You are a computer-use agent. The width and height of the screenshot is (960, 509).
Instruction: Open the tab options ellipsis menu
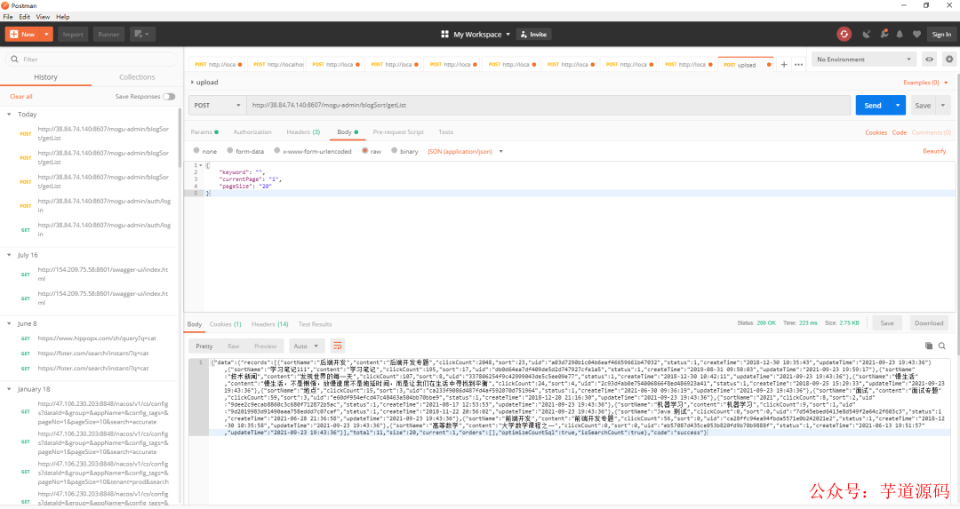798,64
